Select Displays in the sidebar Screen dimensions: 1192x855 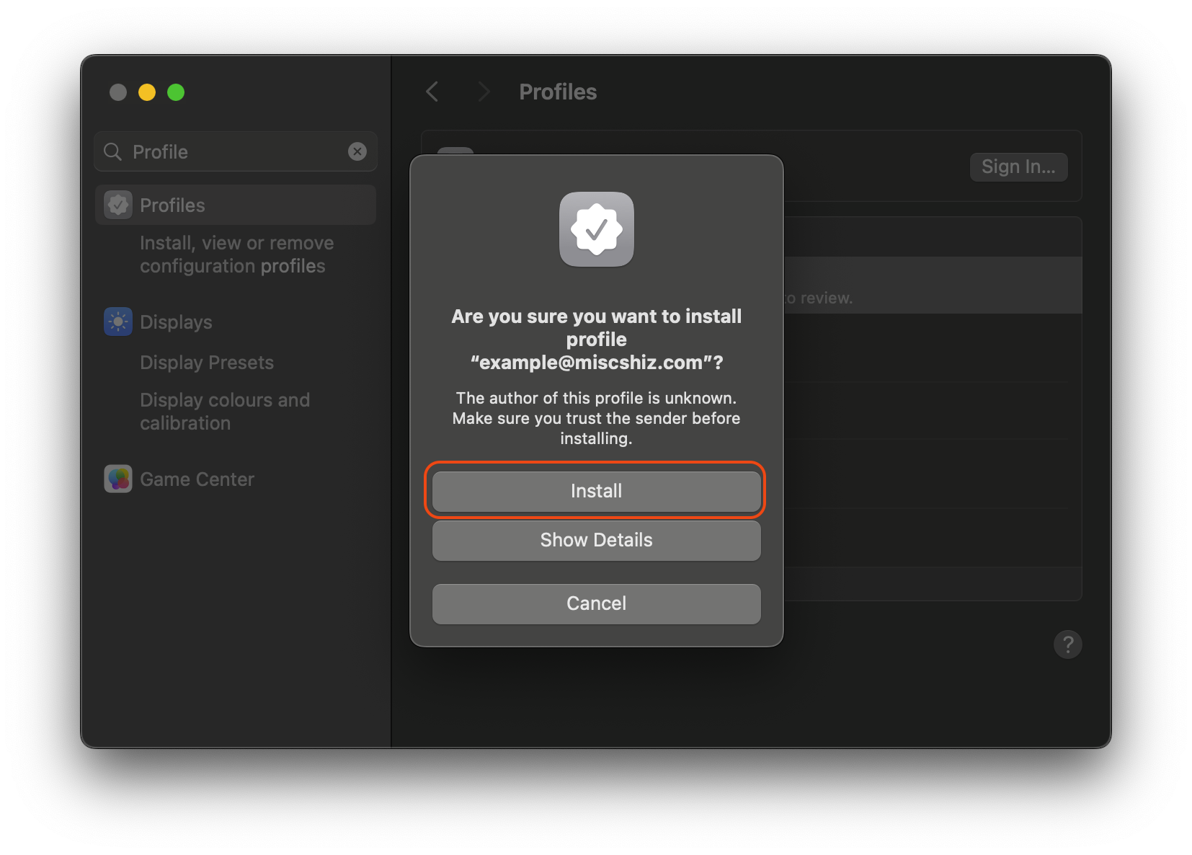pos(236,322)
